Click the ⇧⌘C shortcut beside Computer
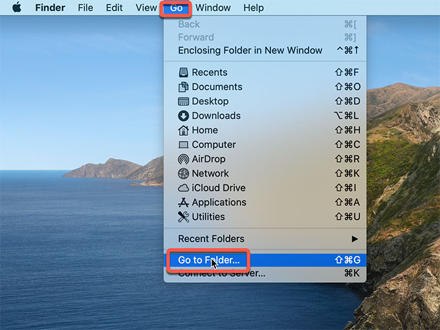The height and width of the screenshot is (330, 440). [x=347, y=145]
